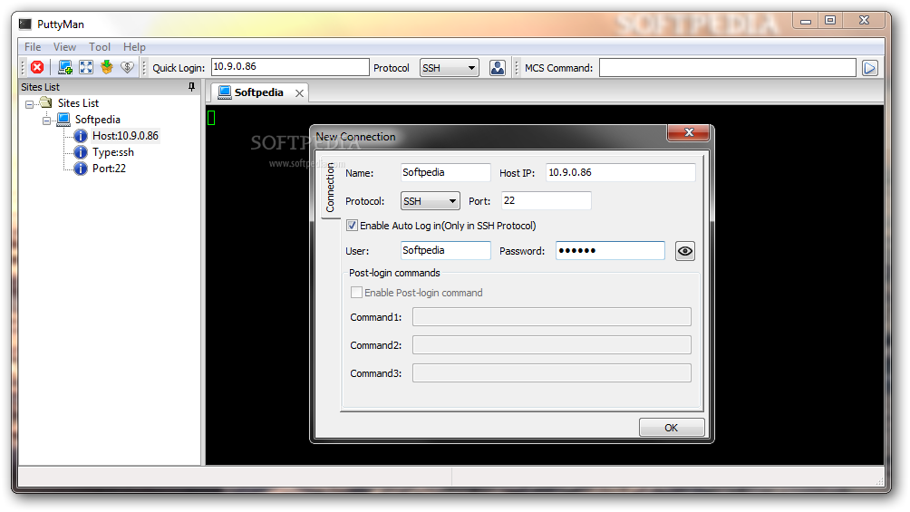The height and width of the screenshot is (512, 910).
Task: Click the donate heart icon
Action: [127, 67]
